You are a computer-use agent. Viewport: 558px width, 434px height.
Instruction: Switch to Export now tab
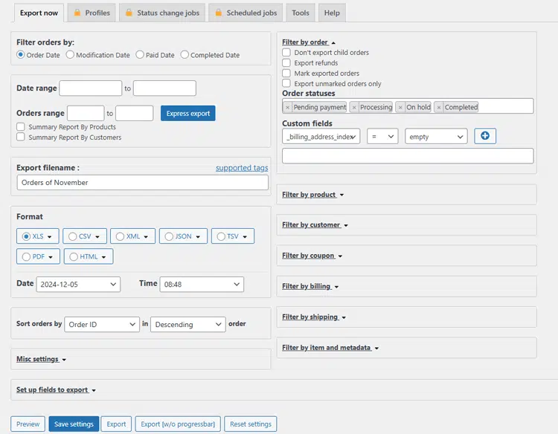tap(39, 13)
